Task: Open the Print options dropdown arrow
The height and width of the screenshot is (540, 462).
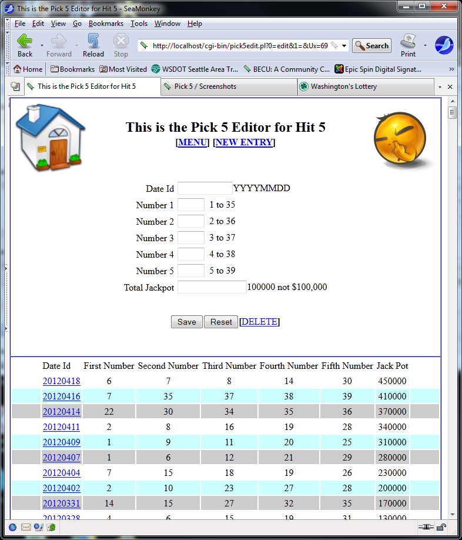Action: [425, 45]
